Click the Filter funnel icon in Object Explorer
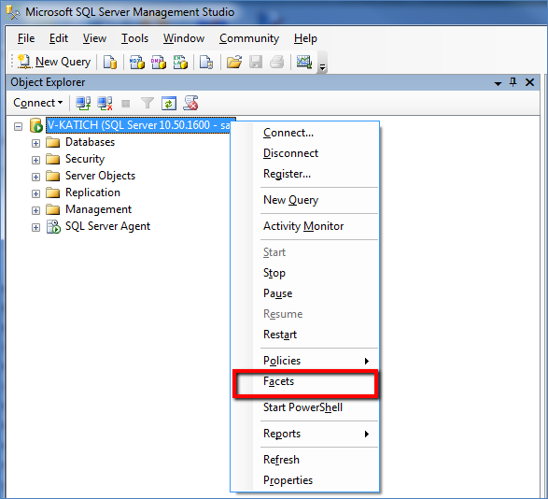The image size is (548, 499). [148, 103]
